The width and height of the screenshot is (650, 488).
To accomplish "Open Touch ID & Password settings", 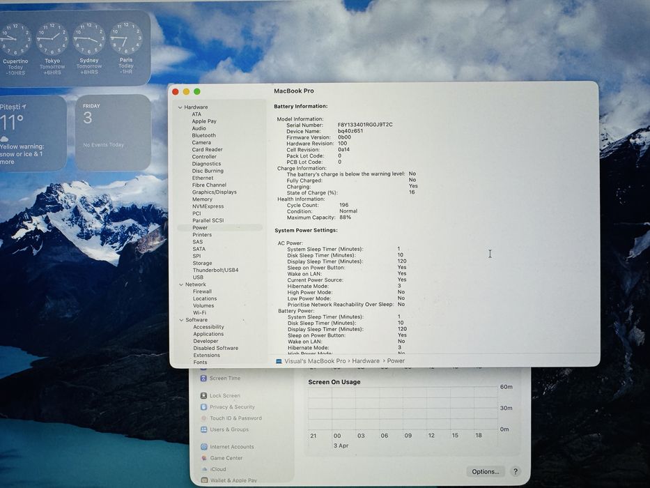I will pyautogui.click(x=235, y=418).
